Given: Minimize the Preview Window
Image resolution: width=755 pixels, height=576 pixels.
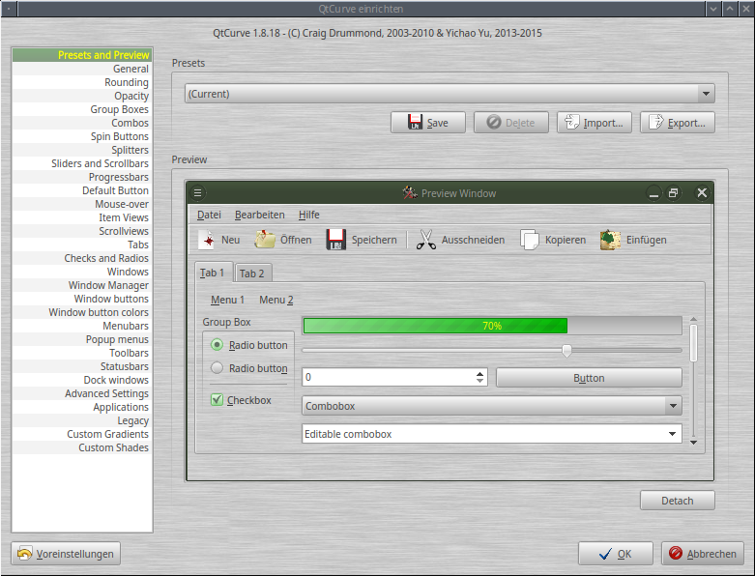Looking at the screenshot, I should (653, 193).
